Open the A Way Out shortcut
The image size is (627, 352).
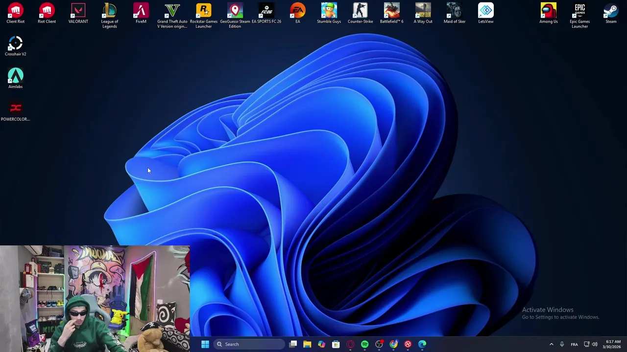[423, 13]
